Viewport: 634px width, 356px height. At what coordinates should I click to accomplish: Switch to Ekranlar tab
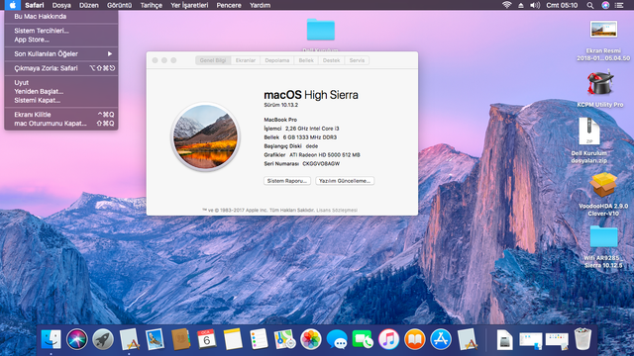tap(246, 60)
